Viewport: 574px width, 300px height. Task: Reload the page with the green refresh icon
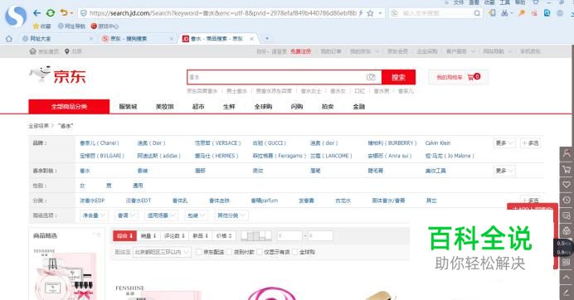tap(51, 13)
